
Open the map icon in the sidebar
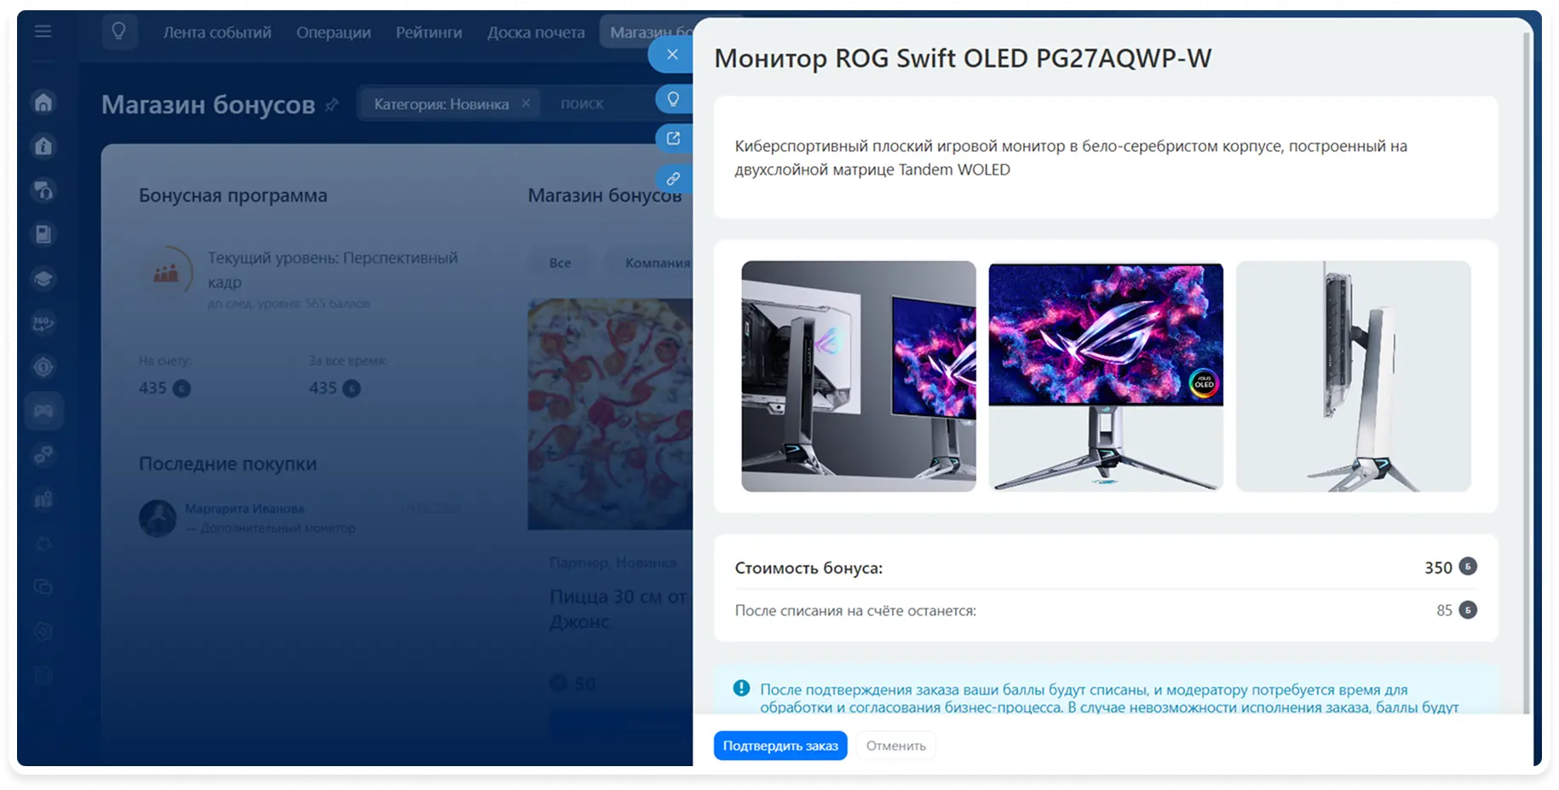tap(43, 499)
